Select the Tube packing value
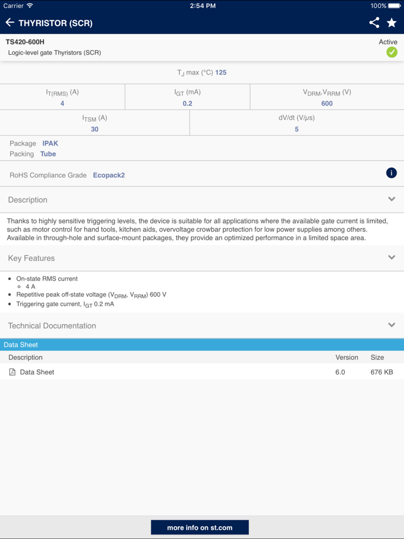This screenshot has height=539, width=404. [x=48, y=154]
